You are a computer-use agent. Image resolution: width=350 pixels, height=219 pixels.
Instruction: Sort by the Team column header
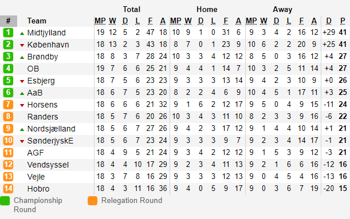point(37,21)
